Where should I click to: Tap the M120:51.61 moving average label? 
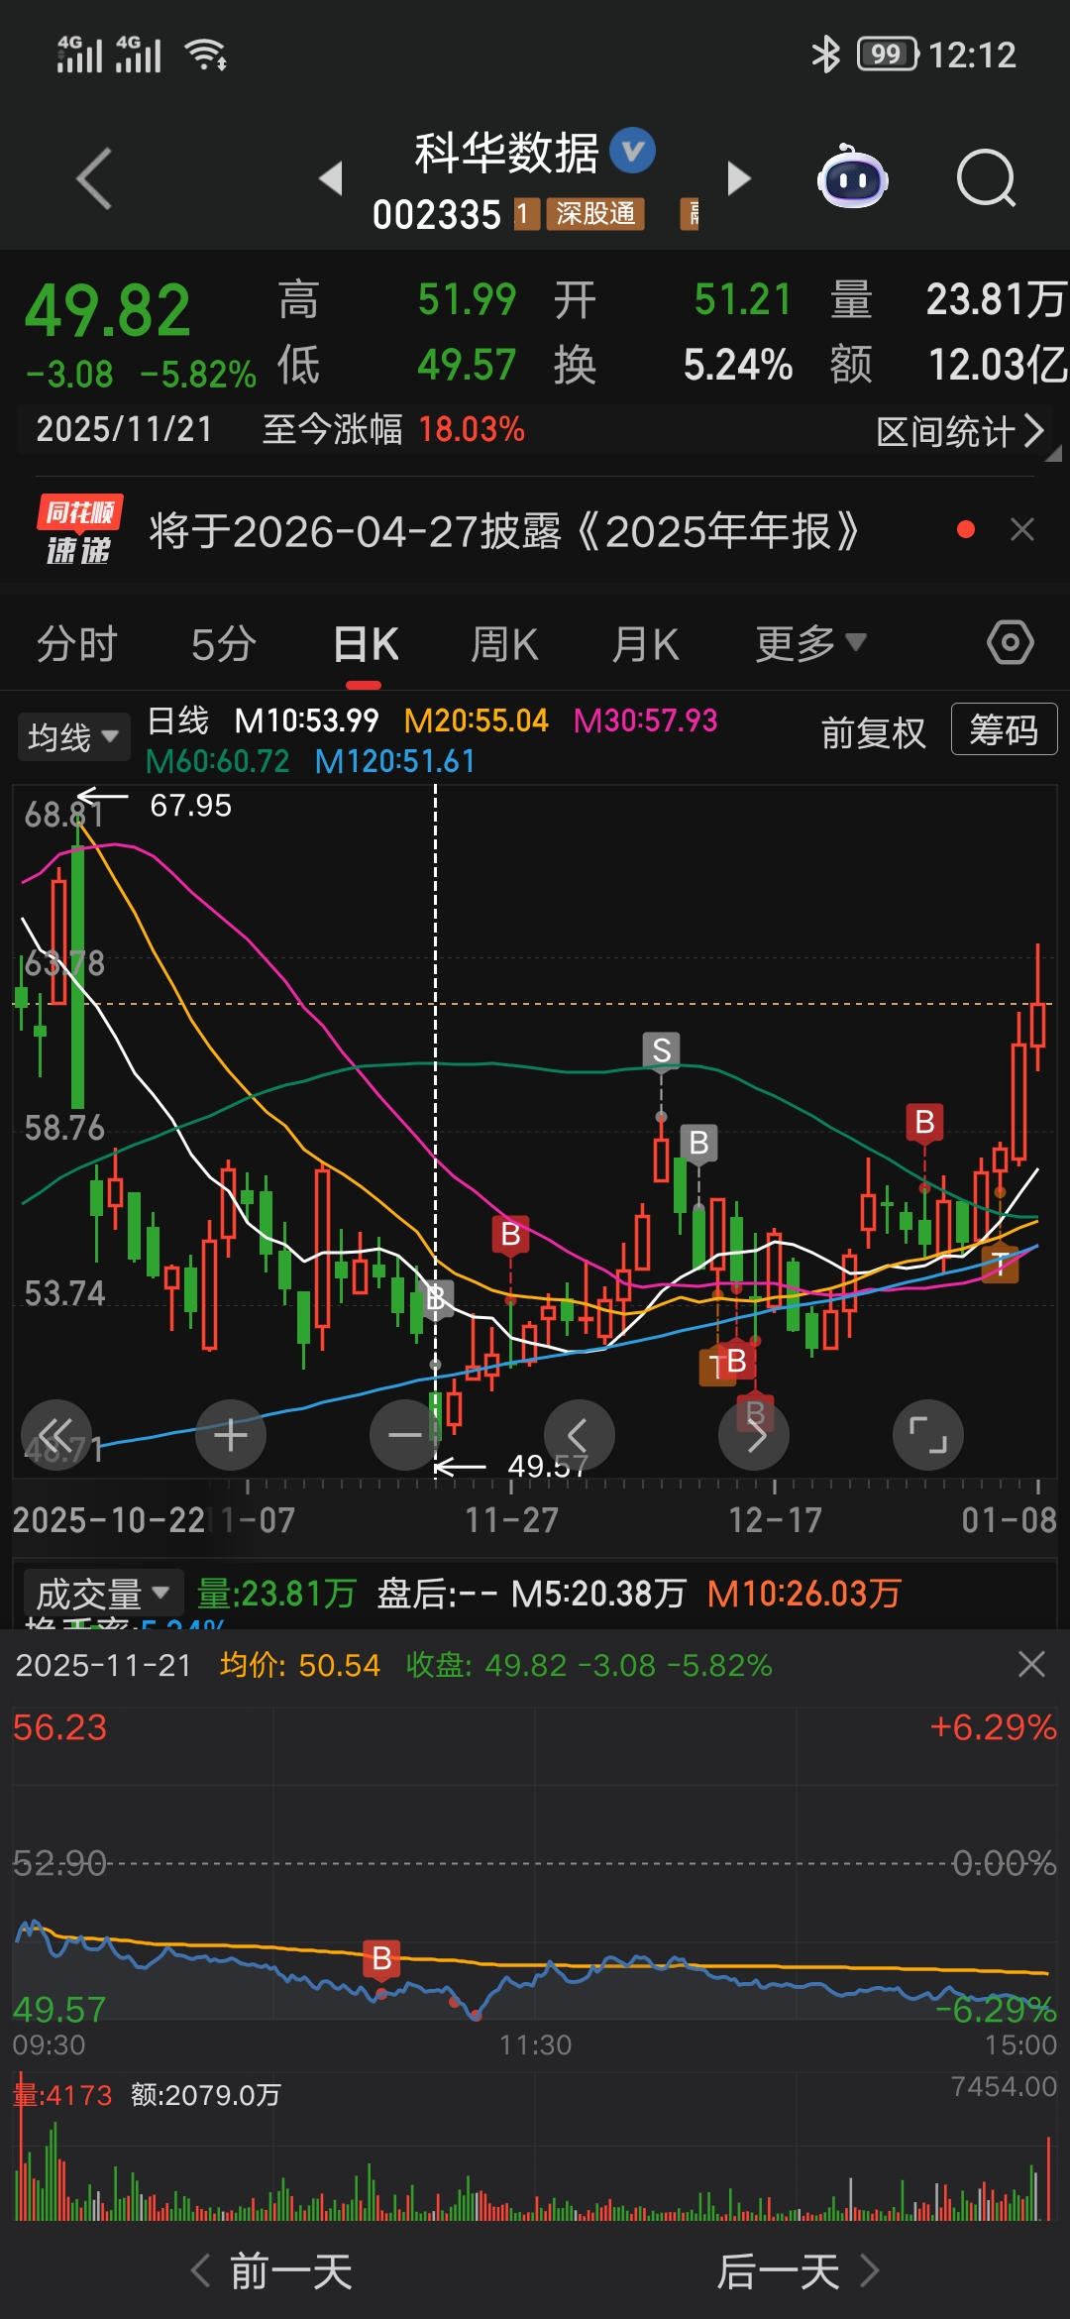click(394, 761)
